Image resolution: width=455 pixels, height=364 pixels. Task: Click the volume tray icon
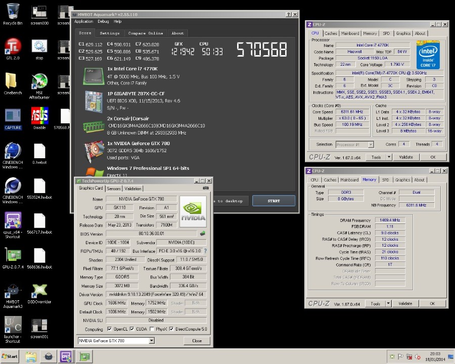418,357
